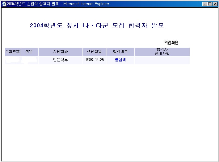219x162 pixels.
Task: Click the page heading 2004학년도 정시 나·다군 모집 합격자 발표
Action: point(97,26)
